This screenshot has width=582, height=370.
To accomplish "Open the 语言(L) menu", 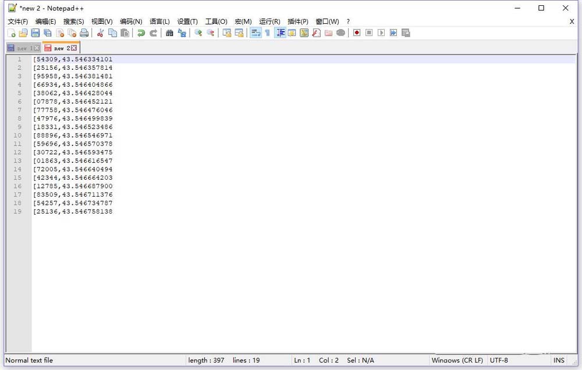I will tap(159, 22).
